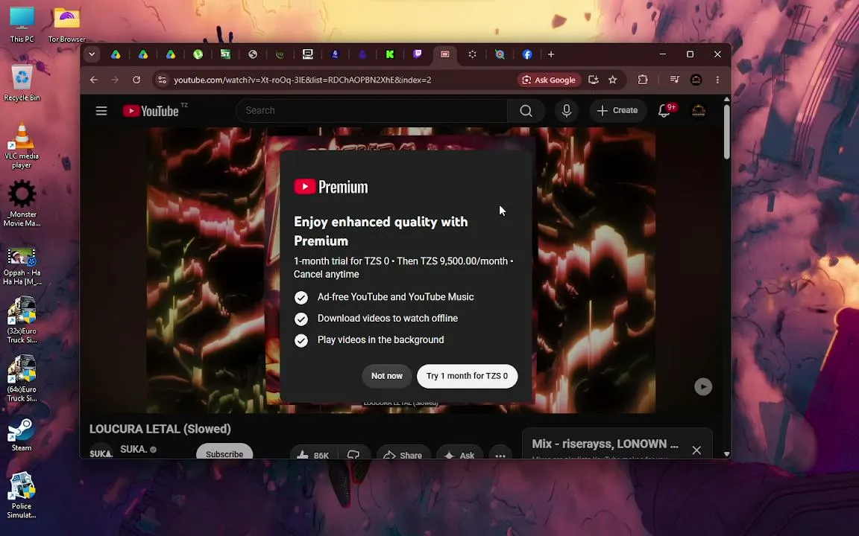Dismiss Premium offer with Not now
This screenshot has width=859, height=536.
coord(387,376)
